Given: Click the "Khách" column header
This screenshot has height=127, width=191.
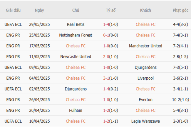Looking at the screenshot, I should click(x=145, y=10).
